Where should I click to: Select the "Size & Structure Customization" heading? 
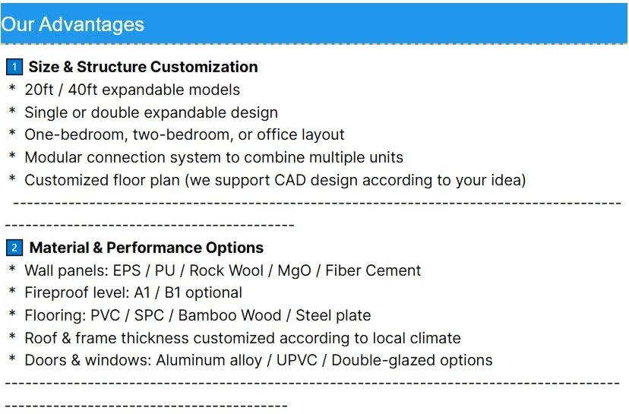(x=143, y=67)
